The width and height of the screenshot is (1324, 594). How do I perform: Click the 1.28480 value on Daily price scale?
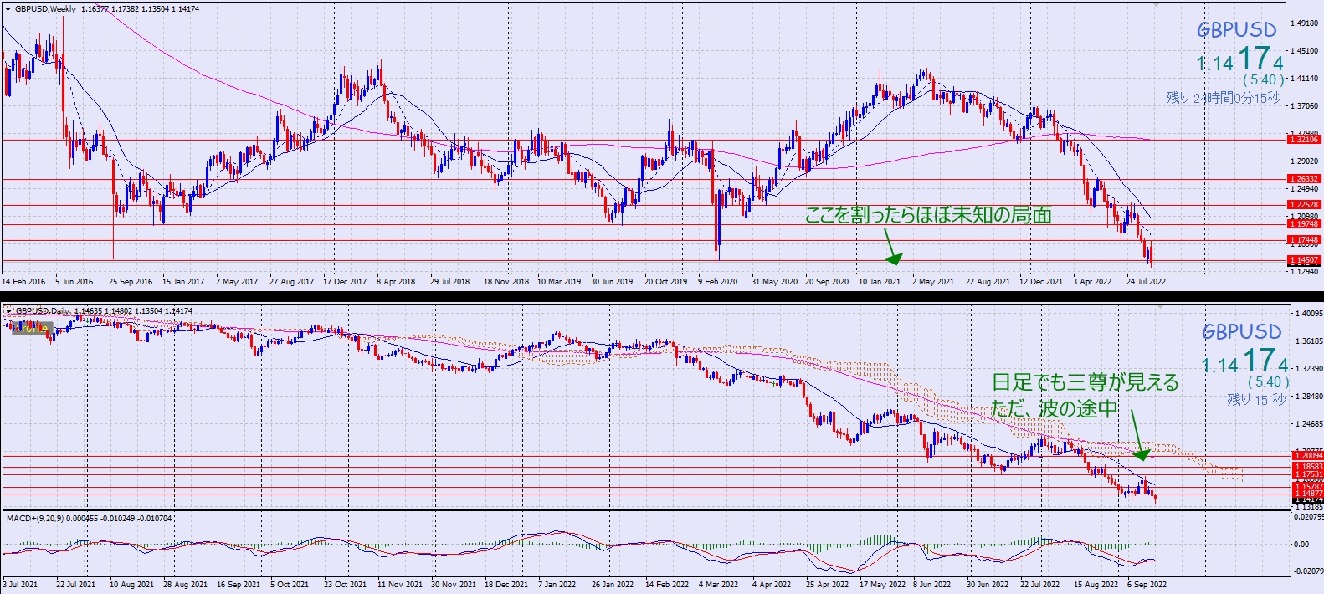[x=1309, y=397]
